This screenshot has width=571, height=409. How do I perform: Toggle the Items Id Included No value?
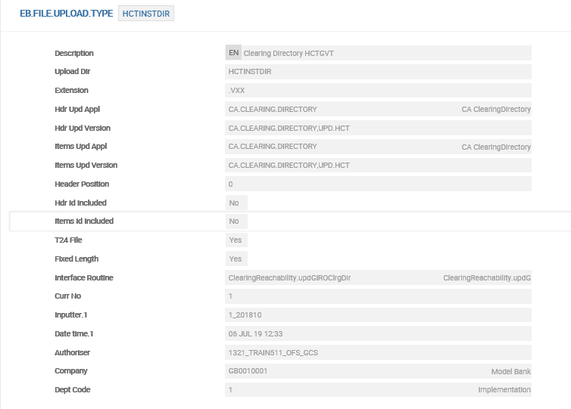pos(236,222)
